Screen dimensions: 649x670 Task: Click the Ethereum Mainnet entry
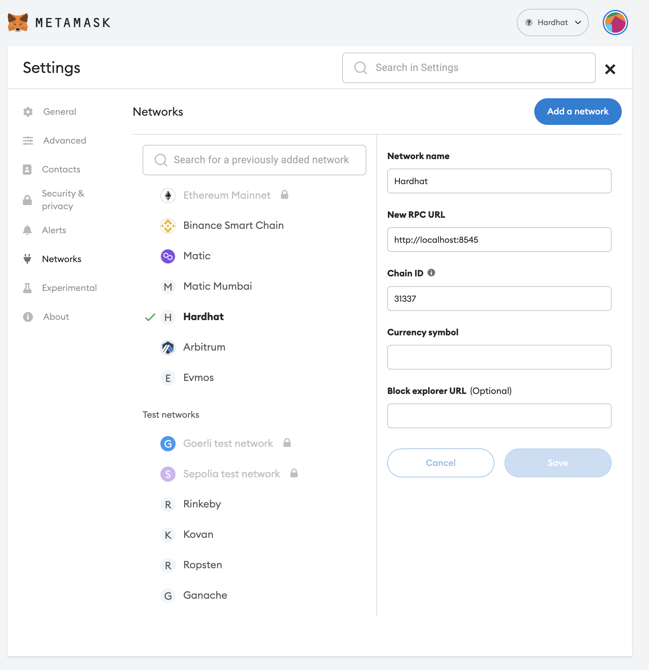click(227, 196)
